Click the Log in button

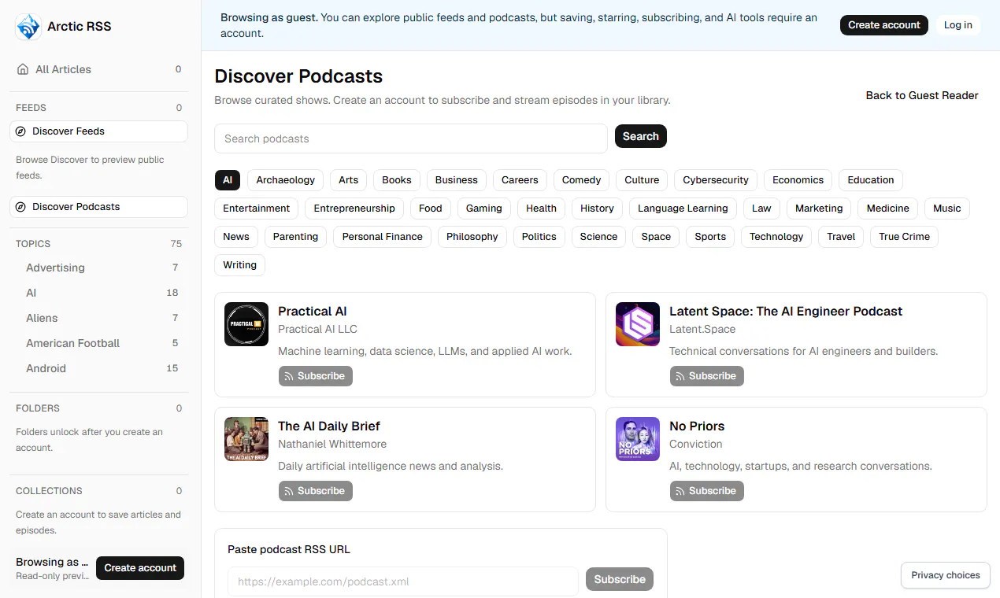point(958,25)
